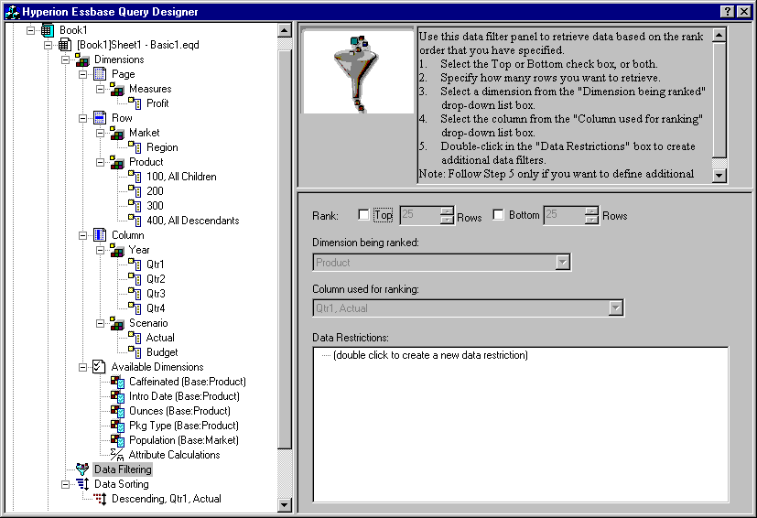The height and width of the screenshot is (518, 757).
Task: Enable the Bottom rank checkbox
Action: click(x=499, y=215)
